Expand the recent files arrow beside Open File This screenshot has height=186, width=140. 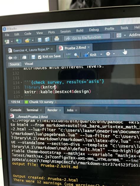(x=33, y=40)
